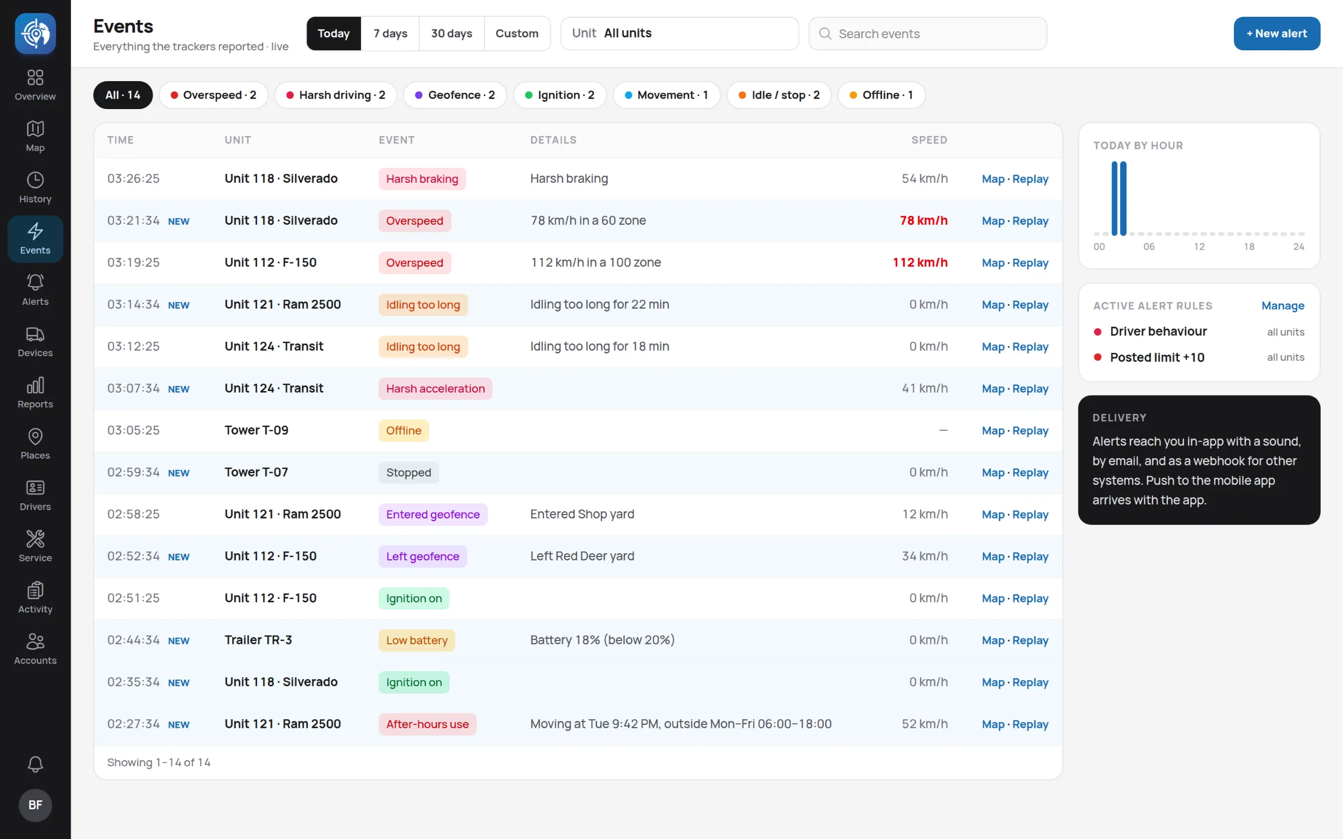Open the Activity clipboard icon

point(35,590)
